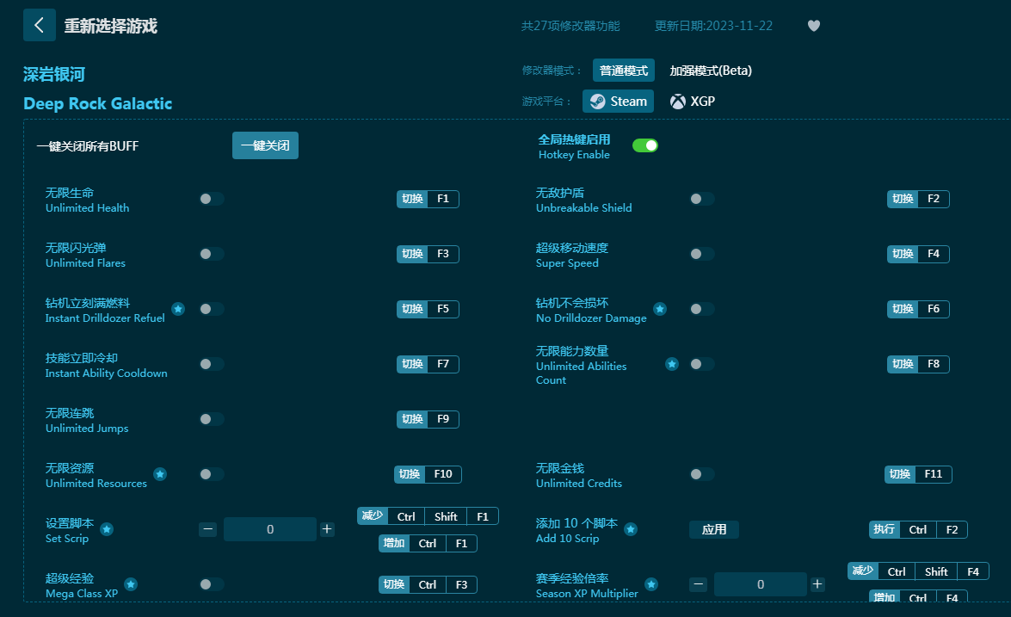Increase Season XP Multiplier with plus
The image size is (1011, 617).
(817, 584)
